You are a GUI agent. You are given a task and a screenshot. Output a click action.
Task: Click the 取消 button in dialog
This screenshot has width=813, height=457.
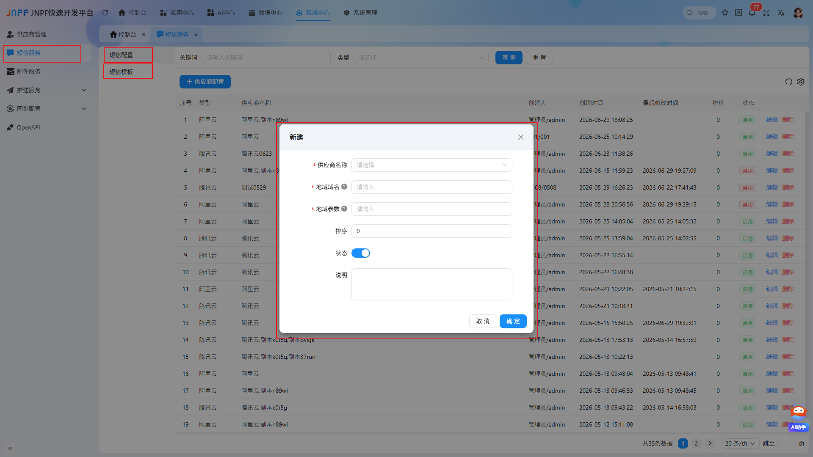pos(483,321)
